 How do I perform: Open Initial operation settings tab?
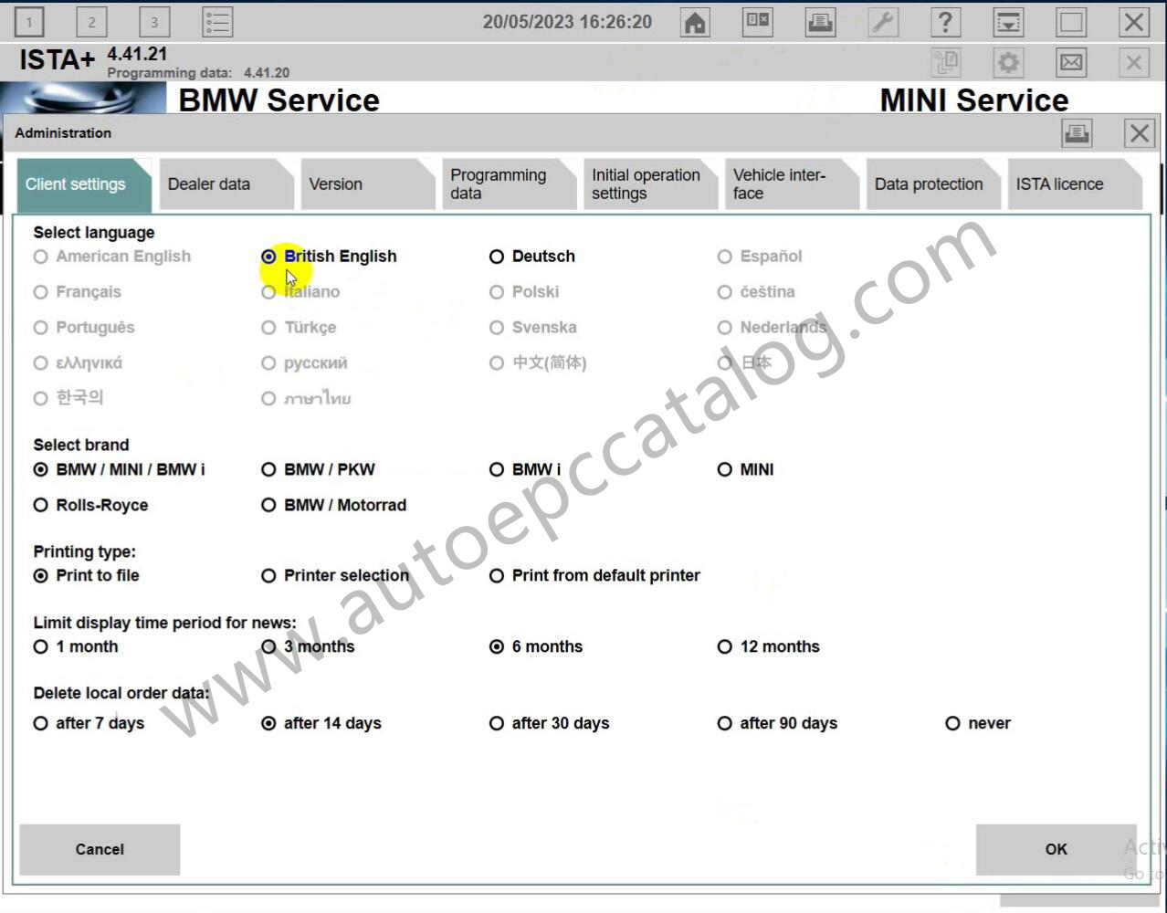pos(649,184)
